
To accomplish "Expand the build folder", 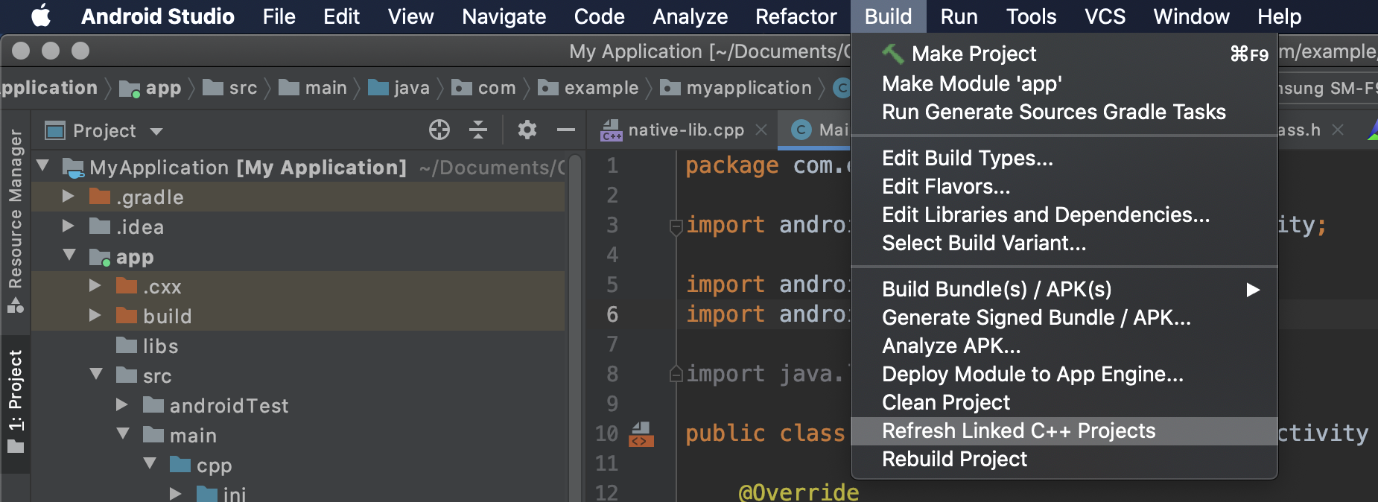I will point(95,315).
